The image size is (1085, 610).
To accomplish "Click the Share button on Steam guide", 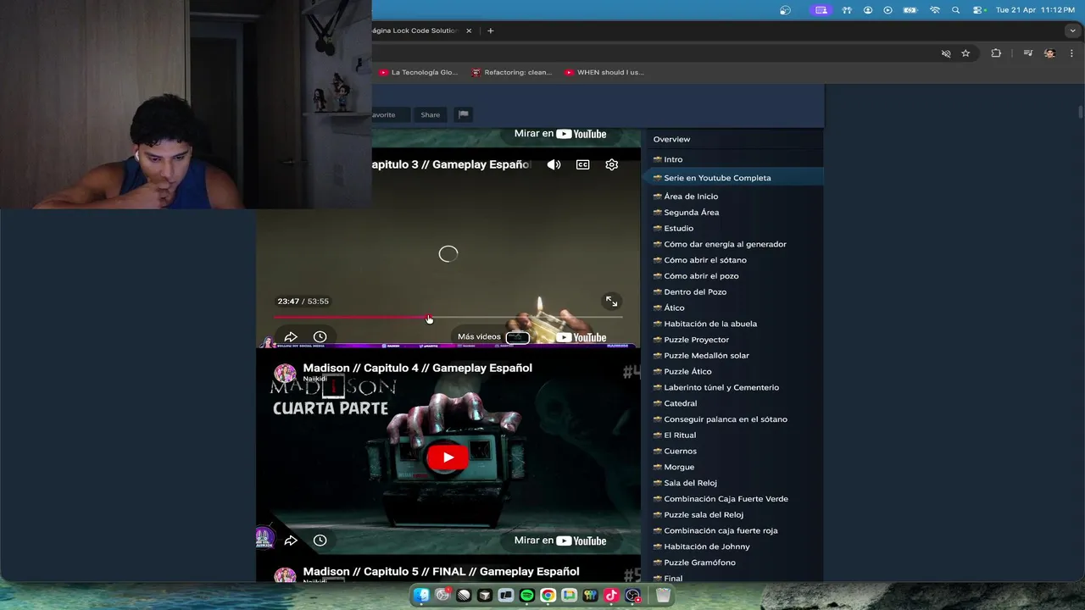I will (431, 114).
